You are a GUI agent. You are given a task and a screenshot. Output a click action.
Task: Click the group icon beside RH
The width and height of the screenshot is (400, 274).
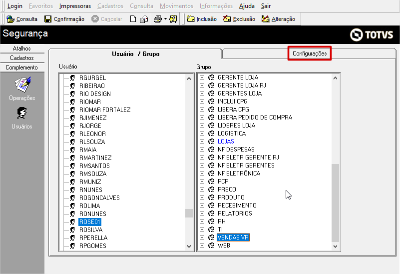[x=211, y=221]
